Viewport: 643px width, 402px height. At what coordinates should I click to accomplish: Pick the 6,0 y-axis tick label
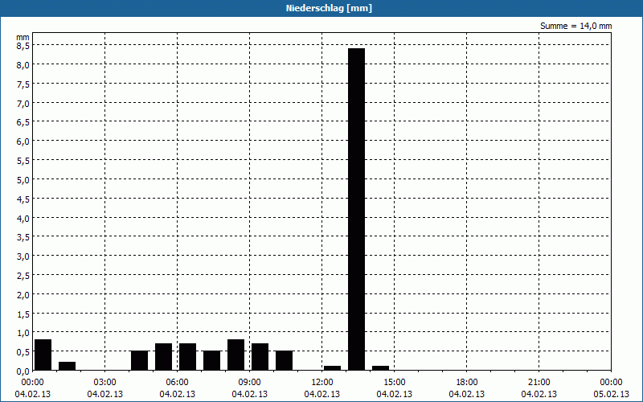[23, 142]
